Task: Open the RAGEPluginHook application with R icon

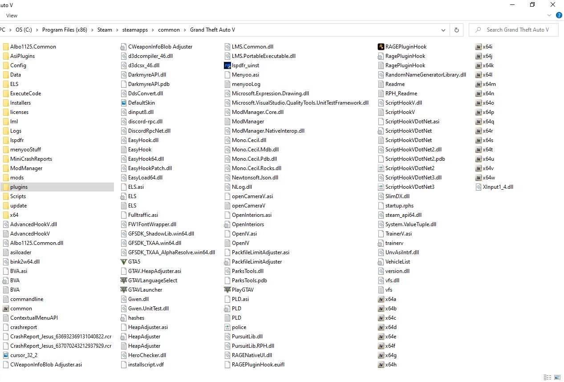Action: click(381, 47)
